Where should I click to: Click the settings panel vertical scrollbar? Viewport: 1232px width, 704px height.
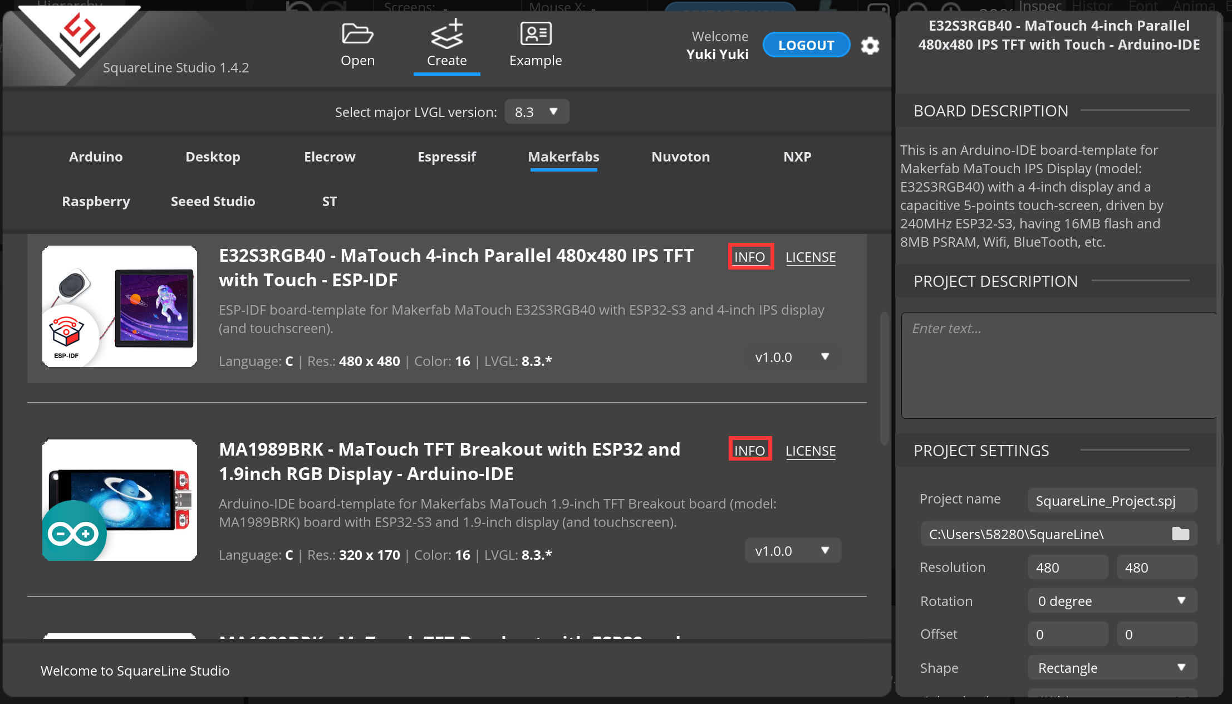[x=1219, y=278]
